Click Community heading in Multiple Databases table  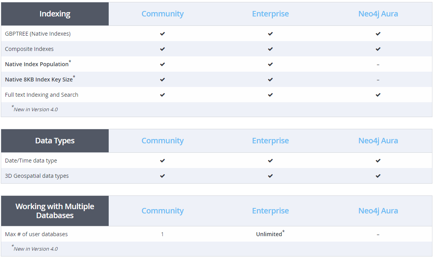[x=162, y=211]
